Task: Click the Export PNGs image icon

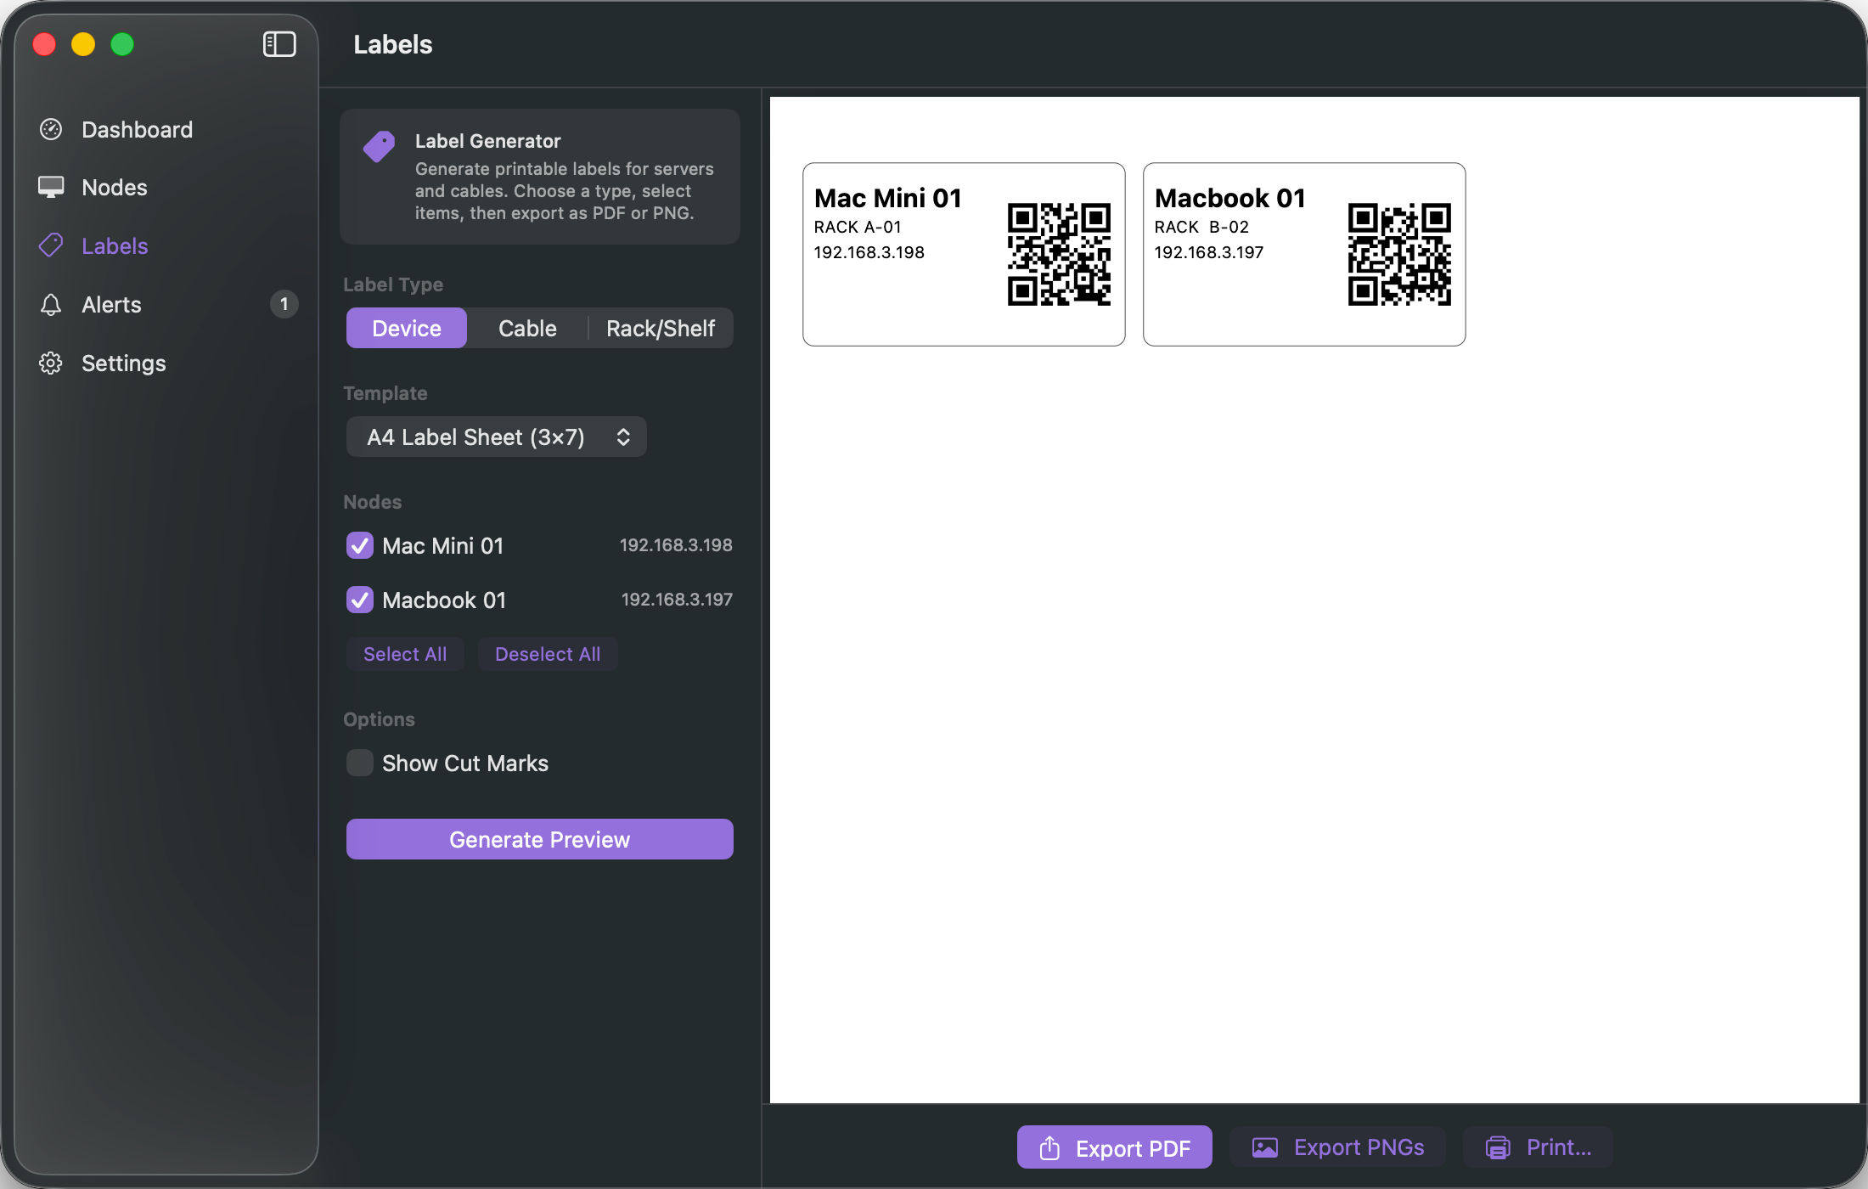Action: coord(1265,1147)
